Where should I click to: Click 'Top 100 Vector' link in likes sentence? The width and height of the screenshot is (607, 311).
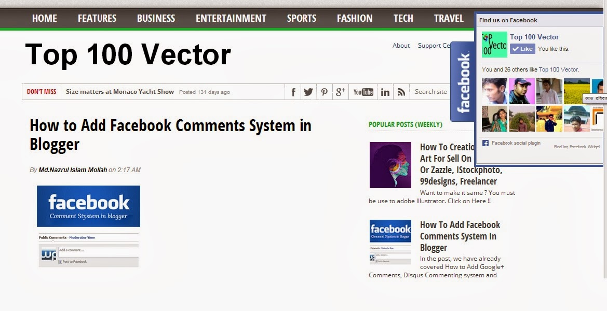tap(558, 69)
